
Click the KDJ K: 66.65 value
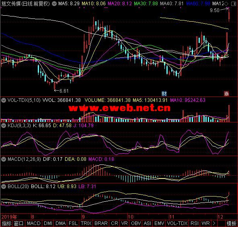42,126
